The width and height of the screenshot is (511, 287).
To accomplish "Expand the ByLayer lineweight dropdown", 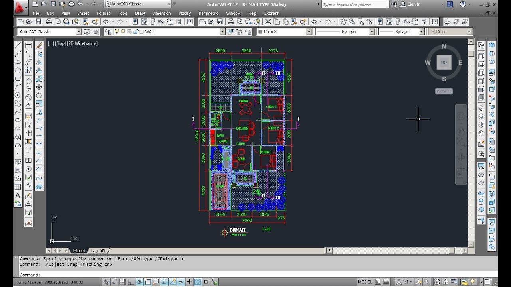I will [421, 31].
